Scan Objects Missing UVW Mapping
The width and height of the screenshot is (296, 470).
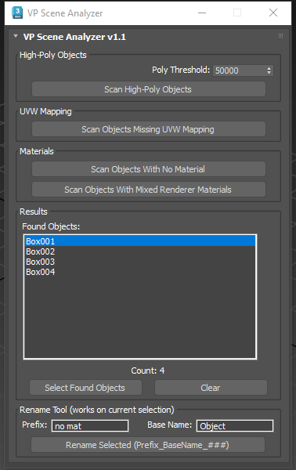click(149, 129)
